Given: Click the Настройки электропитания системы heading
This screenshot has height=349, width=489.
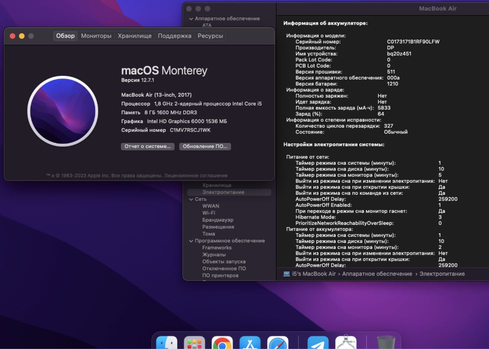Looking at the screenshot, I should tap(334, 145).
